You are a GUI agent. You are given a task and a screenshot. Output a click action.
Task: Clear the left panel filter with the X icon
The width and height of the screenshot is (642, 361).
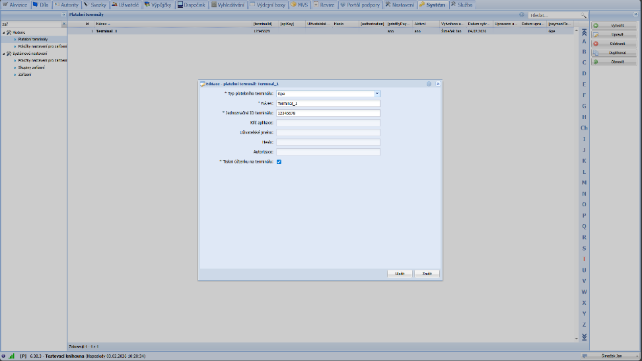click(63, 24)
